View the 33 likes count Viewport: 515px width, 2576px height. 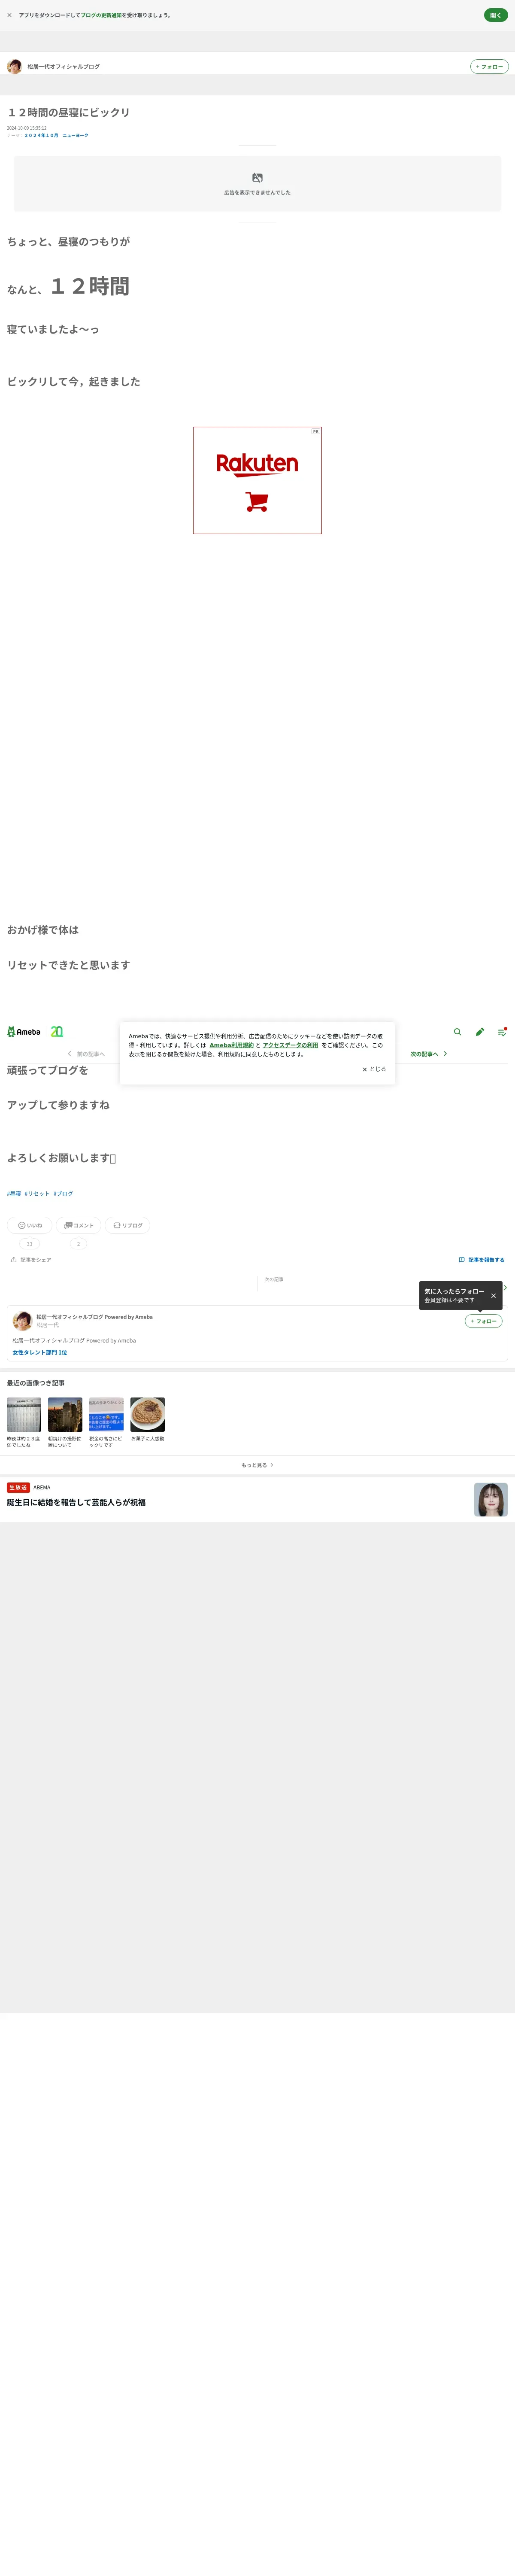pyautogui.click(x=29, y=1244)
